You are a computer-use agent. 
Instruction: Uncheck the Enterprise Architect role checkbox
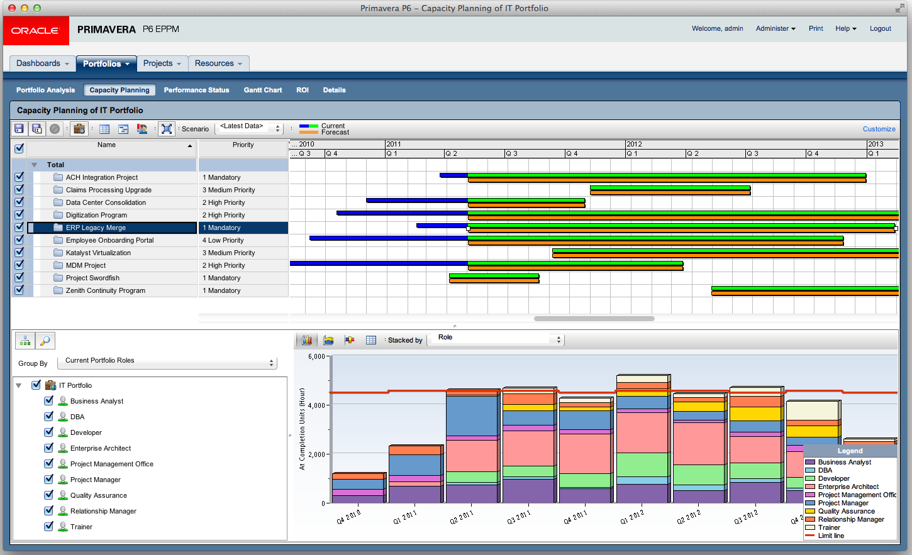click(48, 448)
